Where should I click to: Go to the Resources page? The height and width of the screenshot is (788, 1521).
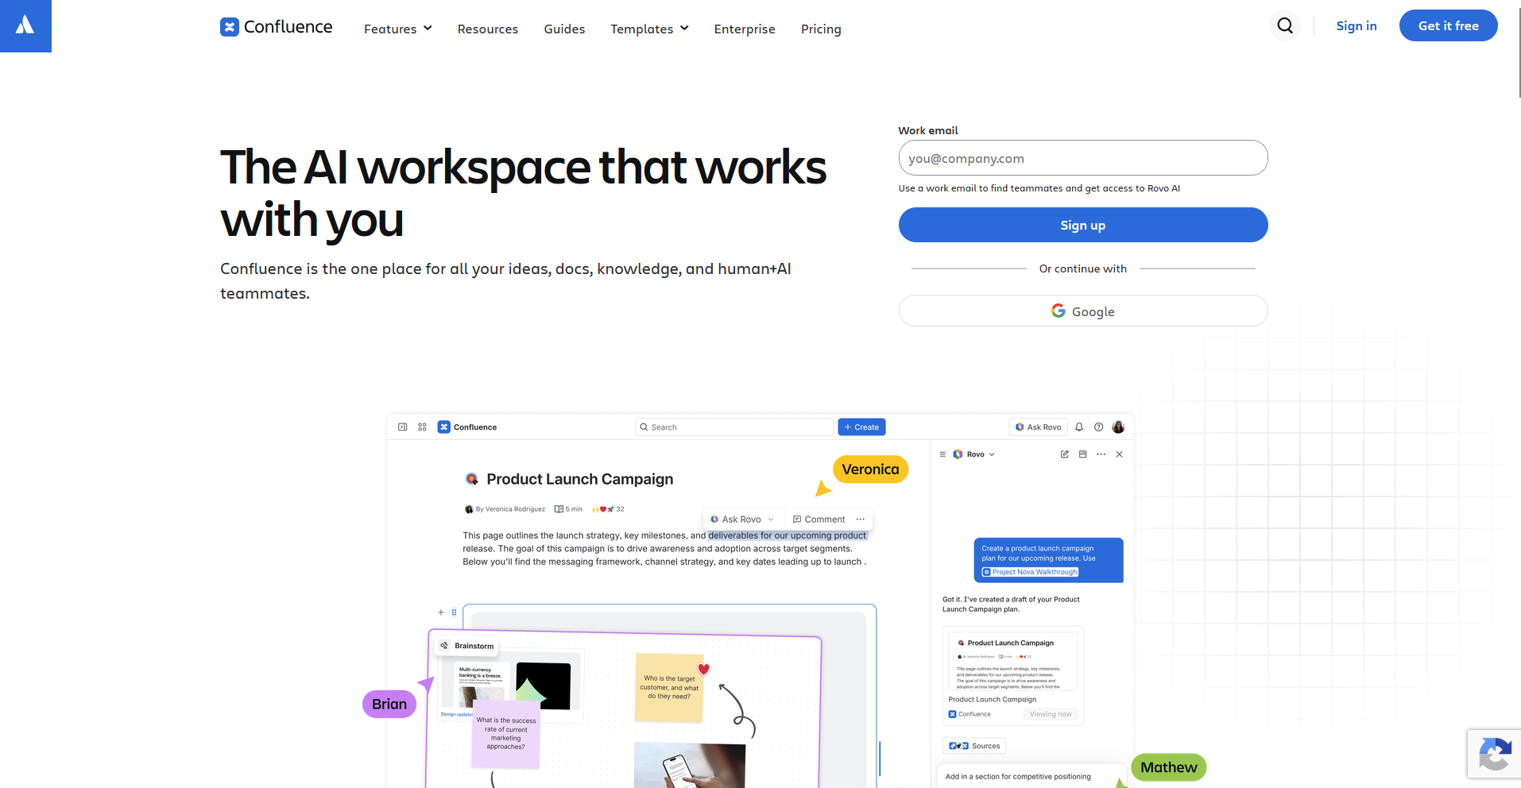488,29
